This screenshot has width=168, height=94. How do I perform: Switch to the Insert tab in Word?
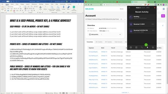point(12,4)
